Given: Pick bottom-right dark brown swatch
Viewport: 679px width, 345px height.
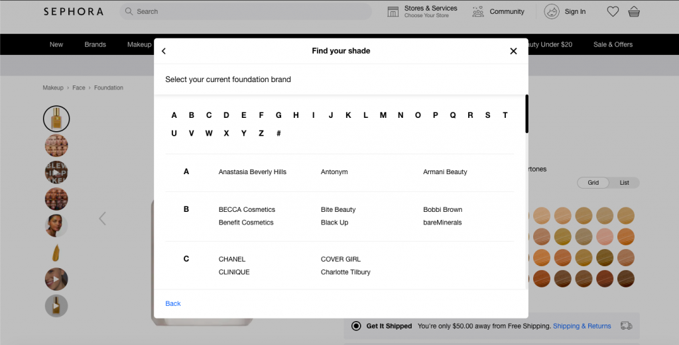Looking at the screenshot, I should (626, 279).
